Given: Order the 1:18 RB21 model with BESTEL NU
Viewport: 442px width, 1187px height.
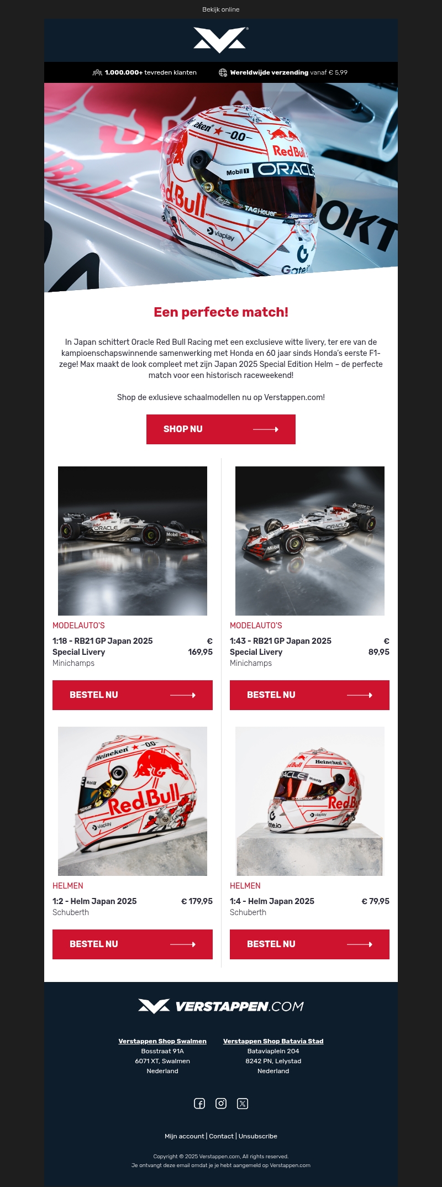Looking at the screenshot, I should click(133, 695).
